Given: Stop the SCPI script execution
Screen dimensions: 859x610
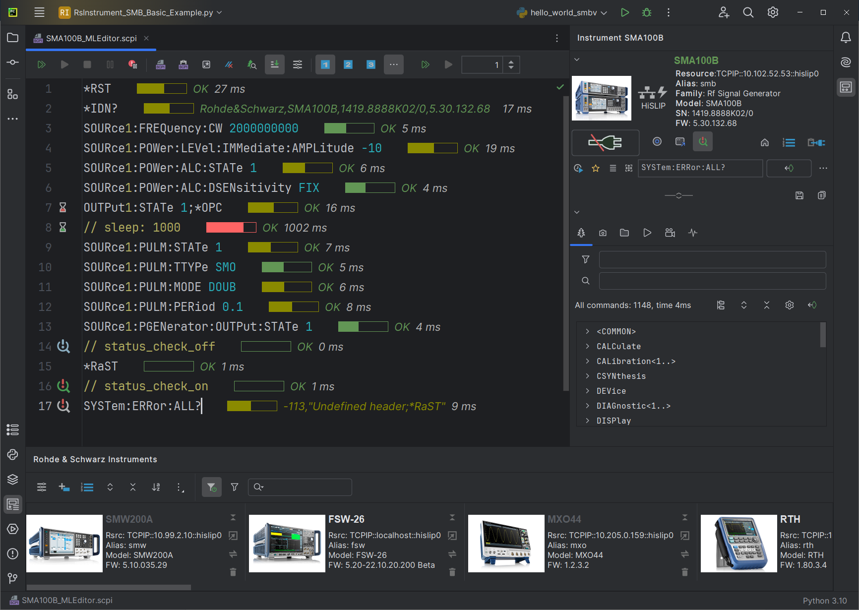Looking at the screenshot, I should [x=87, y=64].
